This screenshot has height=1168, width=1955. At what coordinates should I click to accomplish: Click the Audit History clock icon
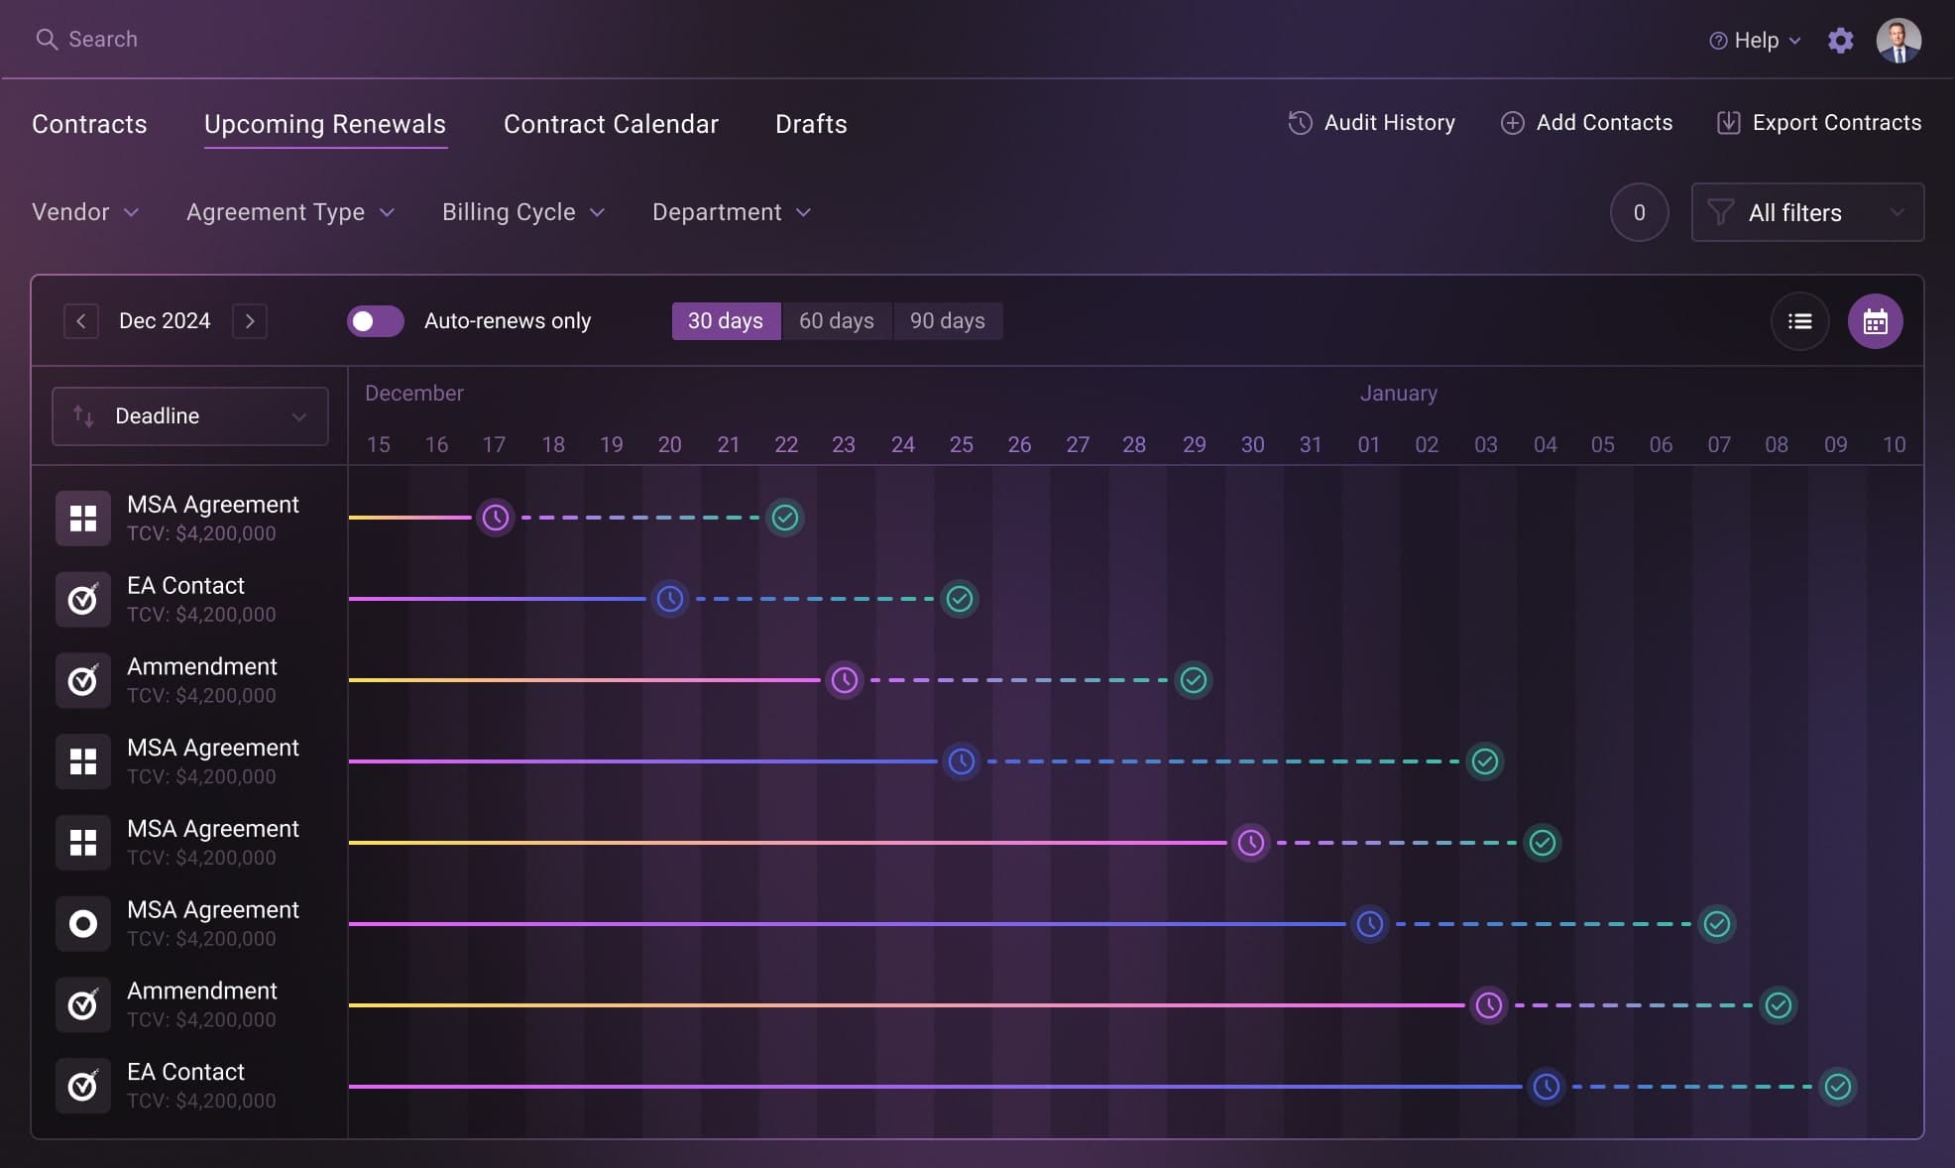coord(1300,123)
